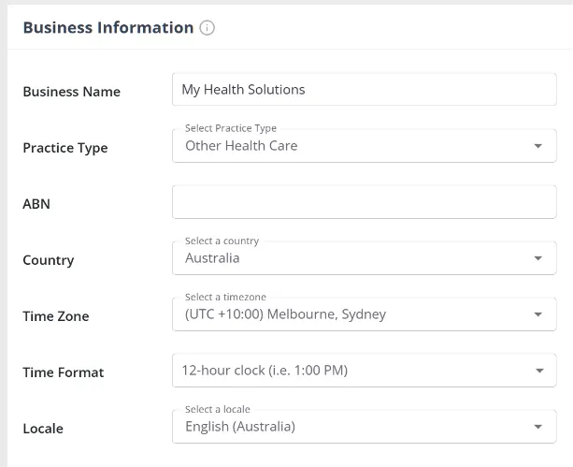This screenshot has height=467, width=573.
Task: Click the Time Zone label
Action: [56, 316]
